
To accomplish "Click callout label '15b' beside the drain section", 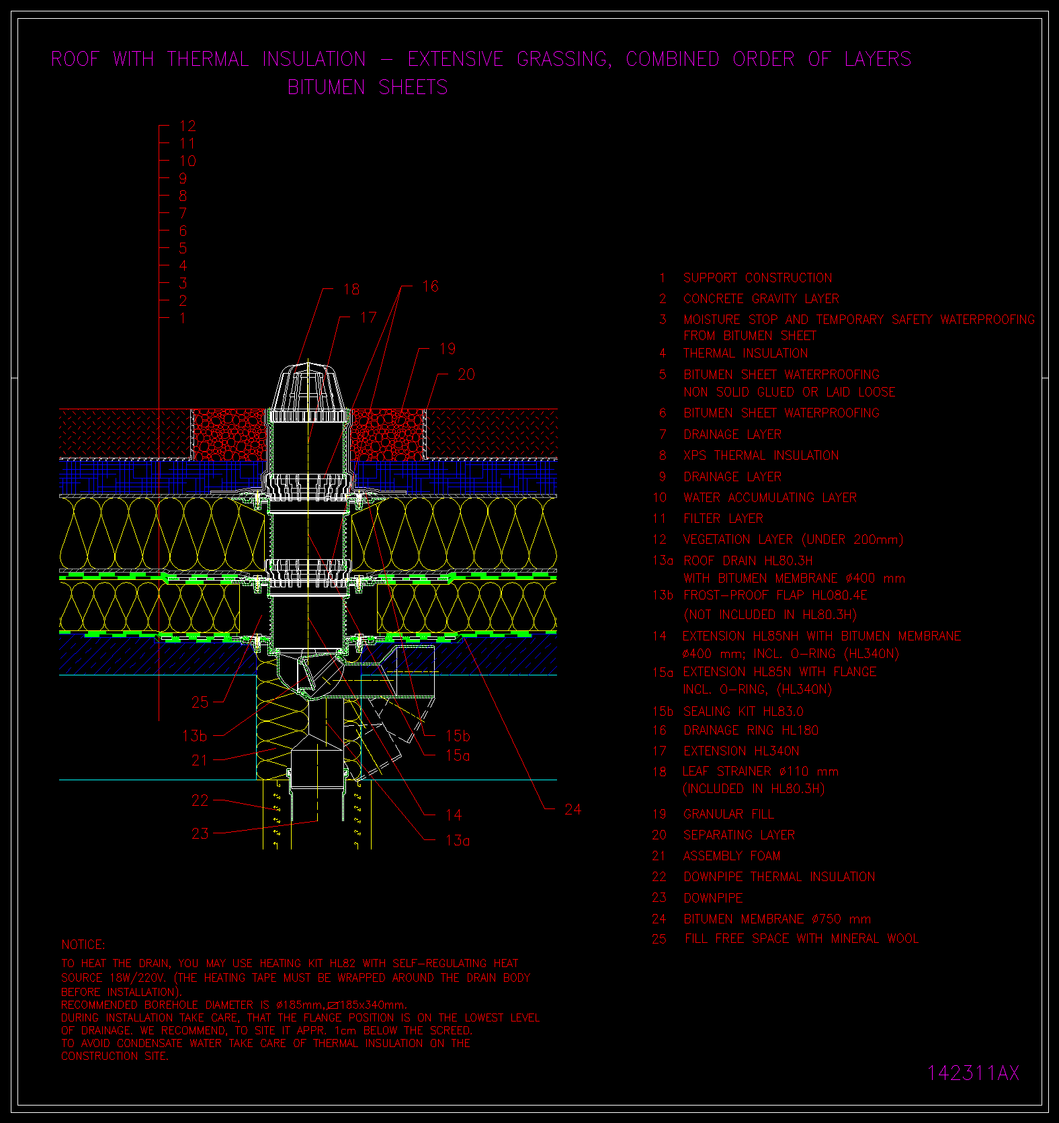I will click(458, 735).
